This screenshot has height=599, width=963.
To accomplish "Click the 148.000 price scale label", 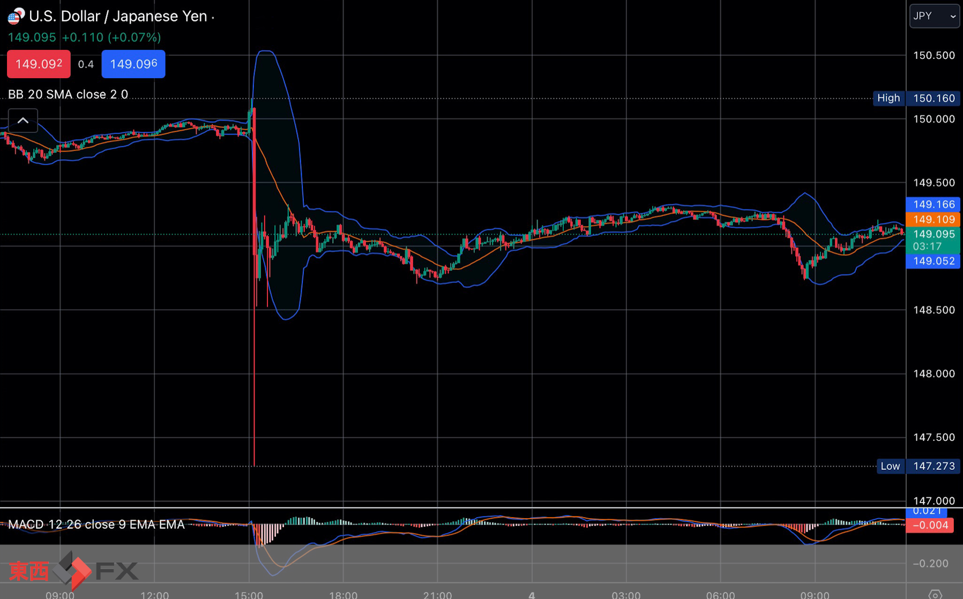I will [x=934, y=374].
